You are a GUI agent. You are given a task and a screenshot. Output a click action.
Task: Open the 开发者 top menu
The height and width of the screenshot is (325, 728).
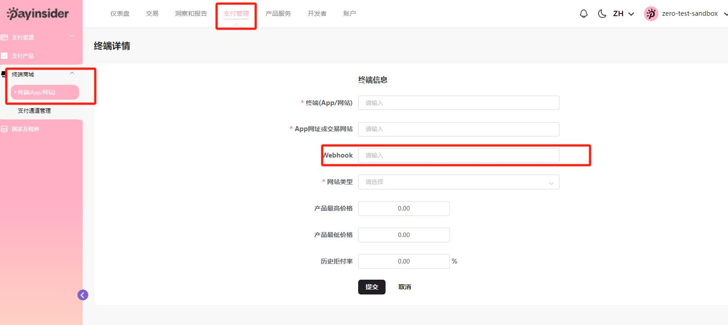pyautogui.click(x=317, y=13)
